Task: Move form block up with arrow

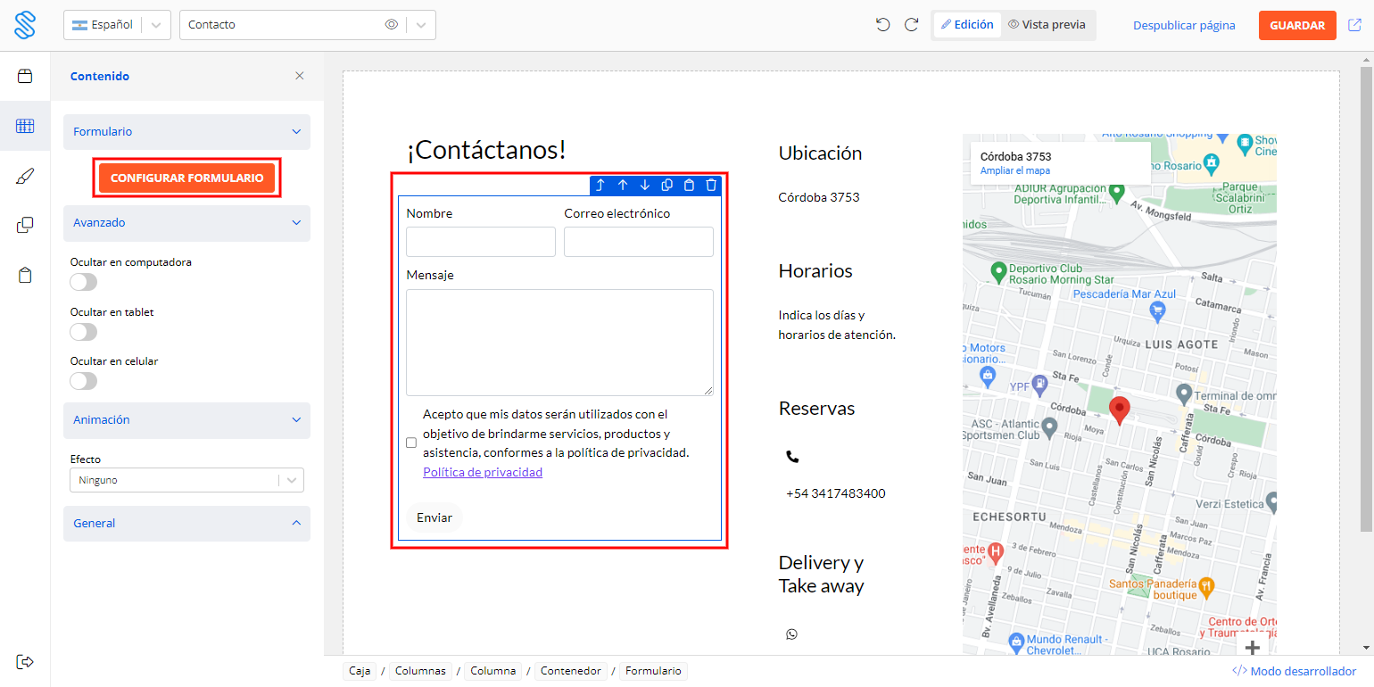Action: click(x=623, y=186)
